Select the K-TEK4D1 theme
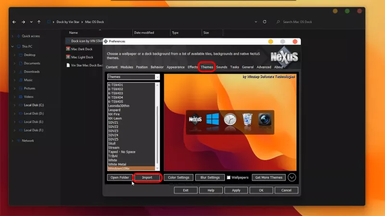Screen dimensions: 385x216 coord(115,85)
